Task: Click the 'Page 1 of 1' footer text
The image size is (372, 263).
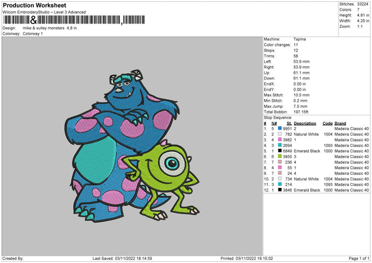Action: pyautogui.click(x=359, y=258)
